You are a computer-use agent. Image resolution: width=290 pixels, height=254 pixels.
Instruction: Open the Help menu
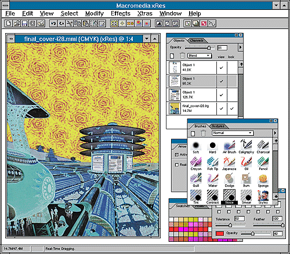[195, 13]
